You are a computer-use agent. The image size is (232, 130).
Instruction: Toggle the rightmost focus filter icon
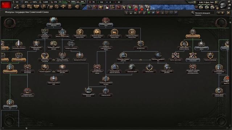(x=175, y=13)
